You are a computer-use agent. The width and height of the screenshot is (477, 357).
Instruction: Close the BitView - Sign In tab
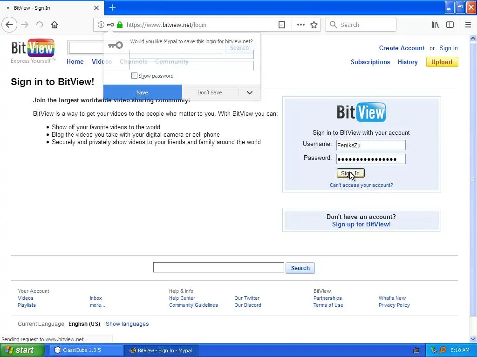coord(96,8)
